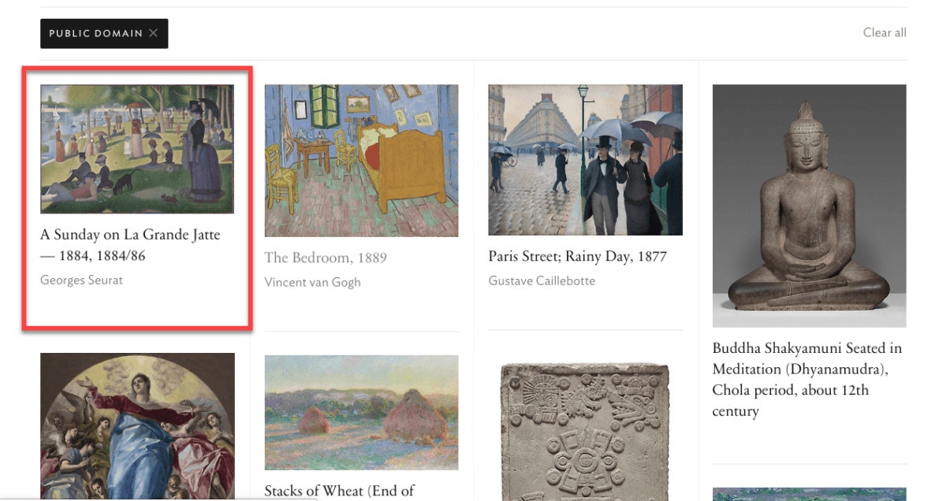The image size is (946, 501).
Task: Click artist name Georges Seurat
Action: point(82,280)
